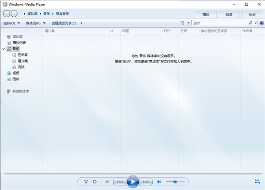Maximize the Windows Media Player window
Image resolution: width=265 pixels, height=190 pixels.
246,4
